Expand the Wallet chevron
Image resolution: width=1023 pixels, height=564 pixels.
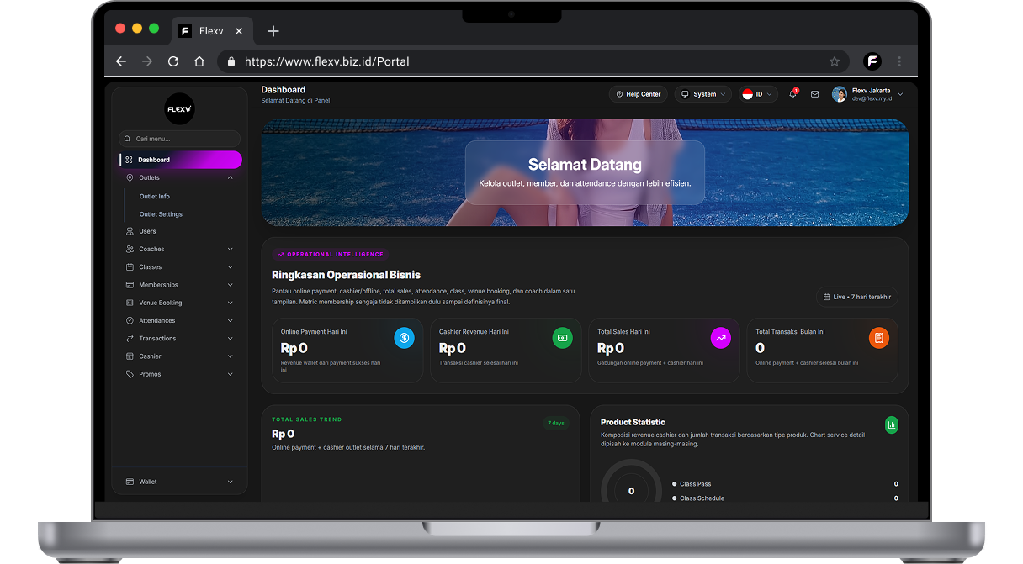point(231,482)
